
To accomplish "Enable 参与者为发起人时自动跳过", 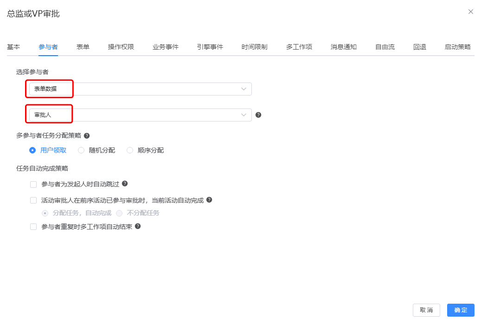I will point(33,184).
